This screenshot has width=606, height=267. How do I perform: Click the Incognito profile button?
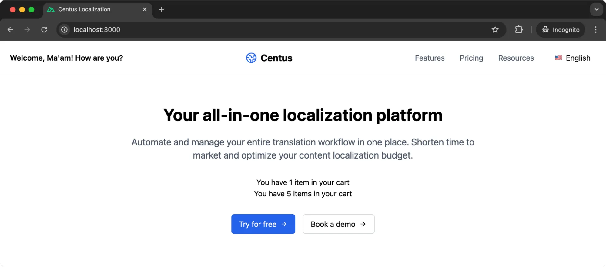click(561, 30)
